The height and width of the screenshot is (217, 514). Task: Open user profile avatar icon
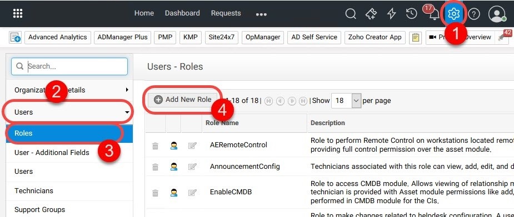(497, 14)
